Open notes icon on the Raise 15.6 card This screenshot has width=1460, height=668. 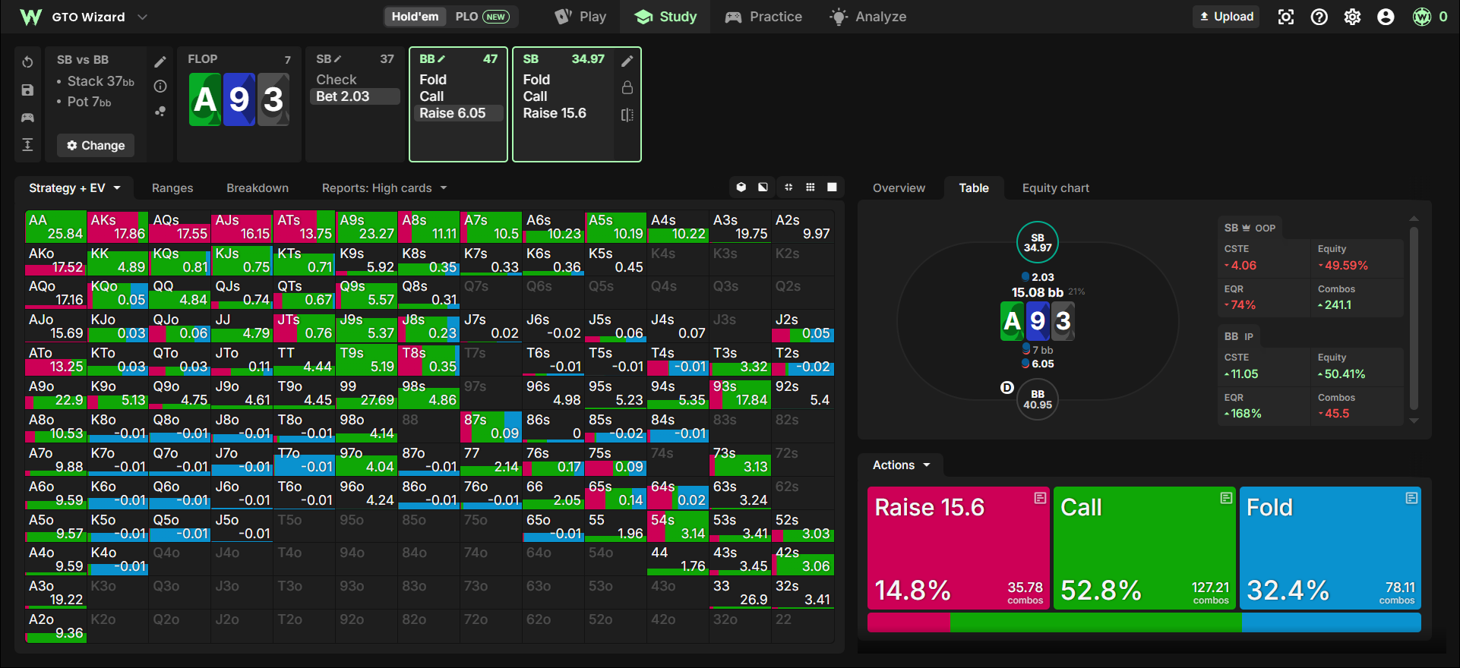pyautogui.click(x=1041, y=498)
